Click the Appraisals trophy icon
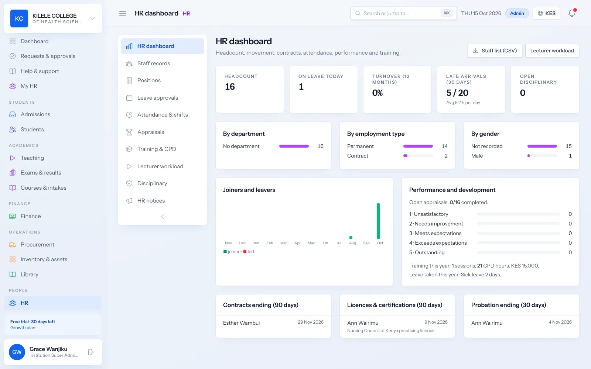The height and width of the screenshot is (369, 591). pos(129,132)
